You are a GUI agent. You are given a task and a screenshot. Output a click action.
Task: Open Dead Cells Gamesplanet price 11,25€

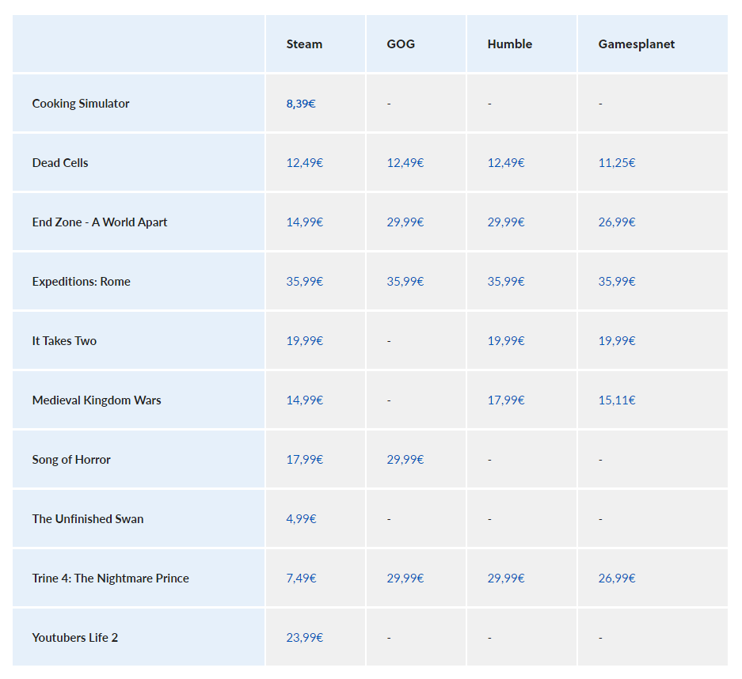pos(617,163)
